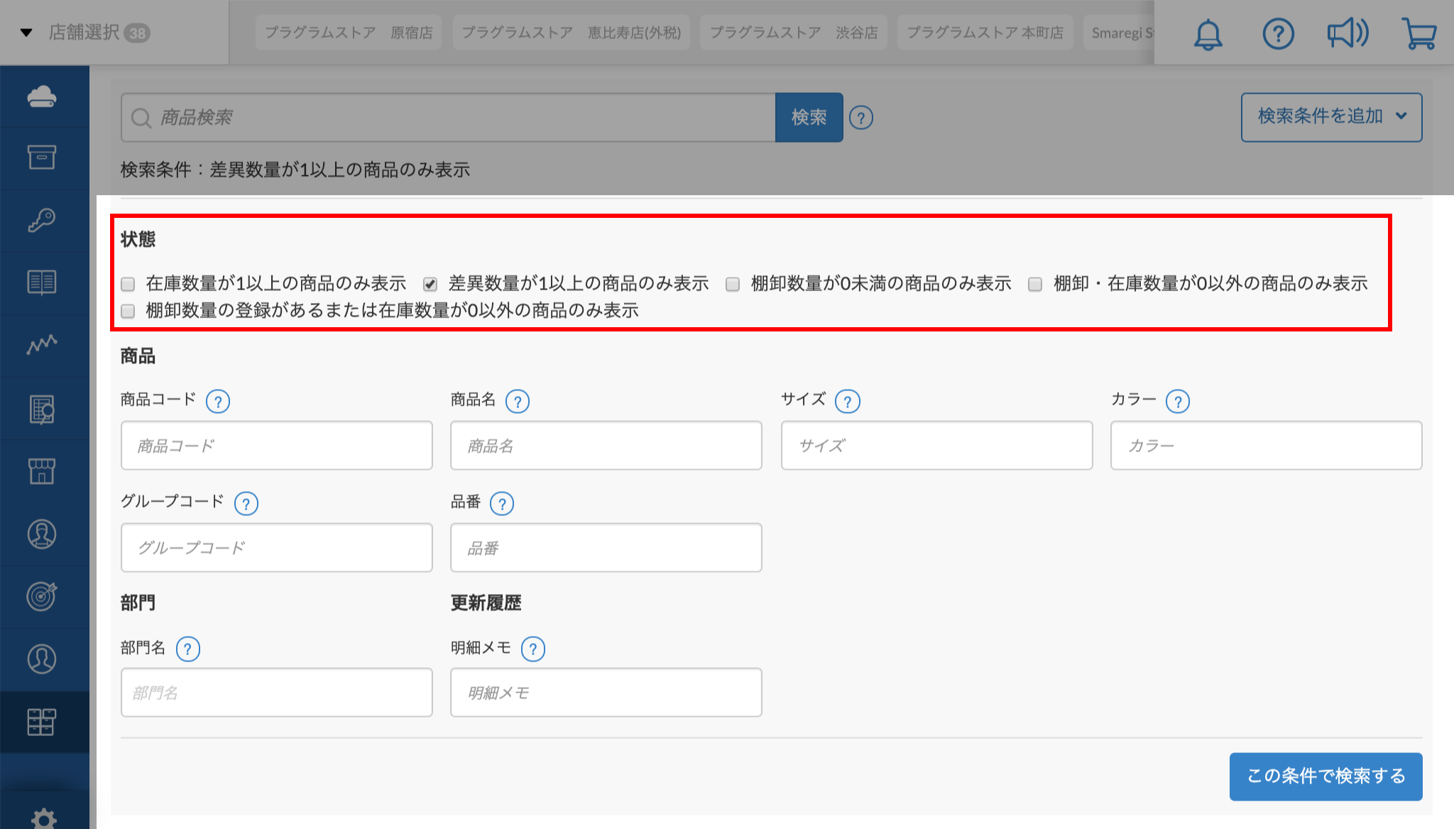The height and width of the screenshot is (829, 1454).
Task: Uncheck 差異数量が1以上の商品のみ表示 checkbox
Action: point(430,284)
